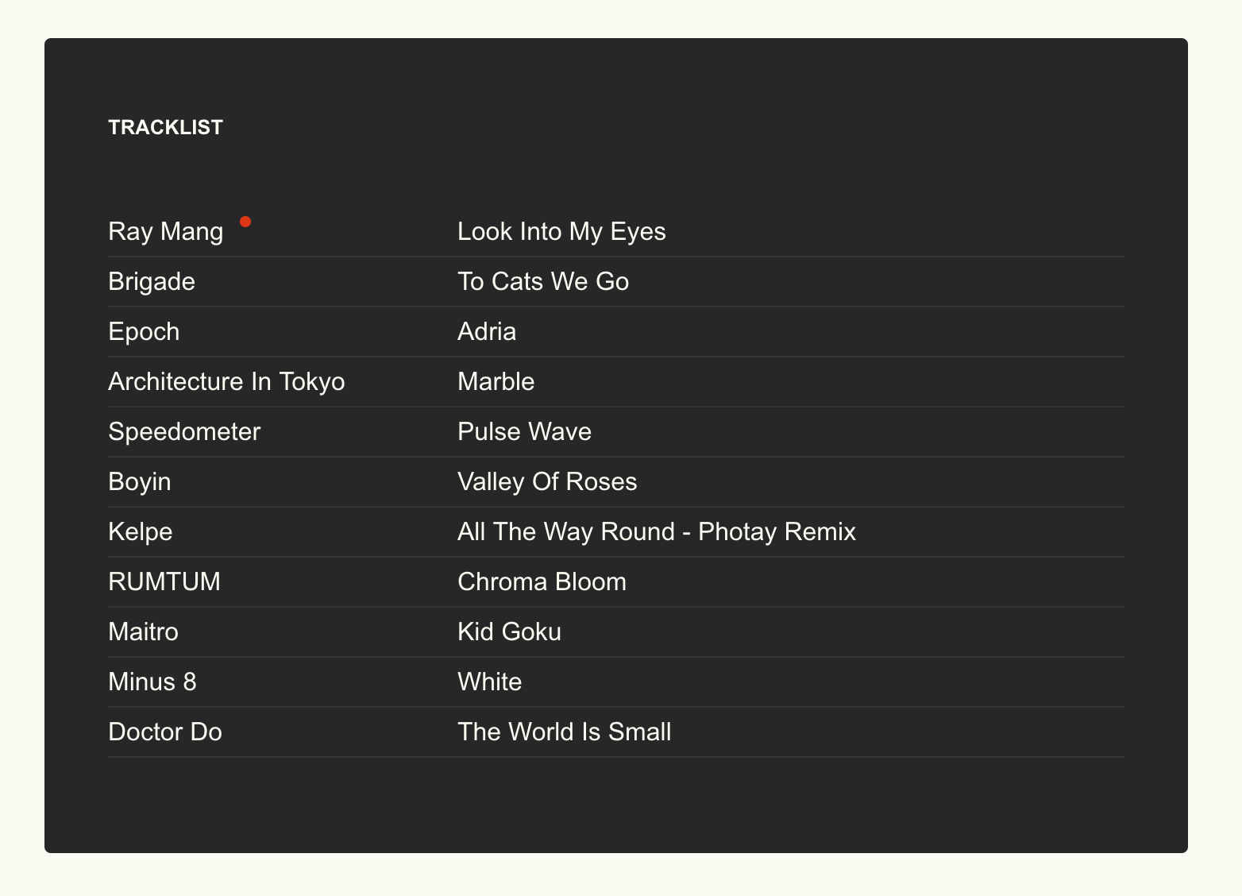The image size is (1242, 896).
Task: Select All The Way Round Photay Remix
Action: (657, 532)
